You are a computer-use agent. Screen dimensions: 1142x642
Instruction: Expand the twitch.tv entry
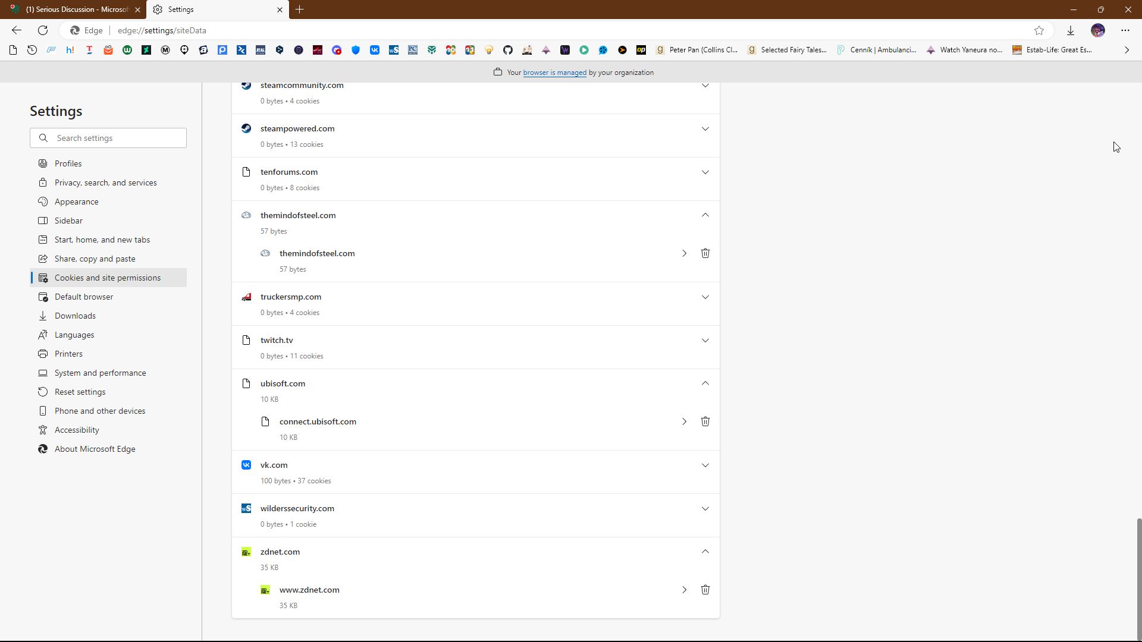705,341
